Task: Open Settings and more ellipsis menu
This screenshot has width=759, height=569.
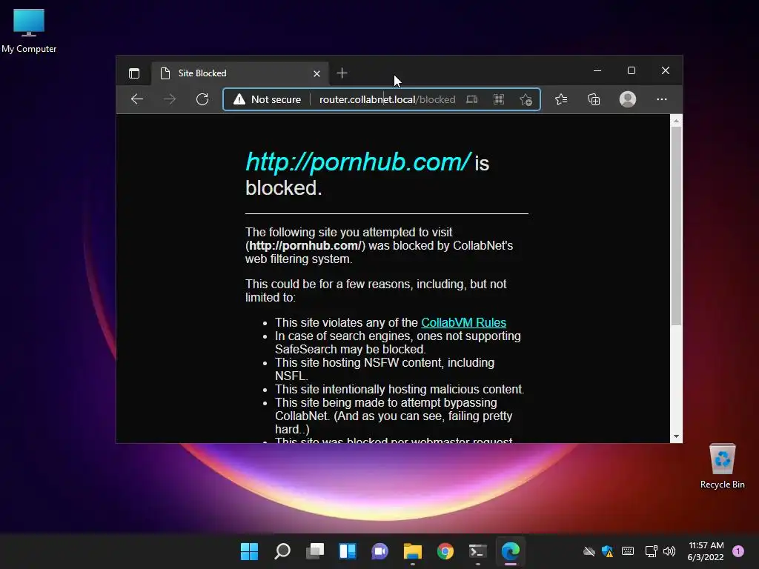Action: [662, 99]
